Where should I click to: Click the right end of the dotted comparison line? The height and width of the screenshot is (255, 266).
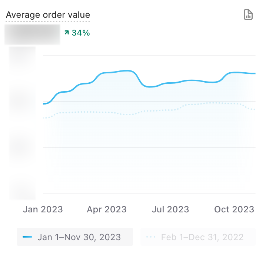click(255, 109)
